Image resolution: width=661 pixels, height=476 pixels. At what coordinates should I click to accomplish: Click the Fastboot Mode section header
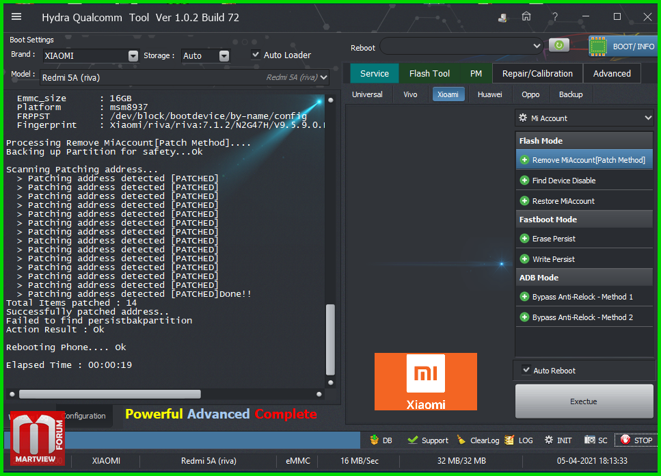[x=584, y=220]
